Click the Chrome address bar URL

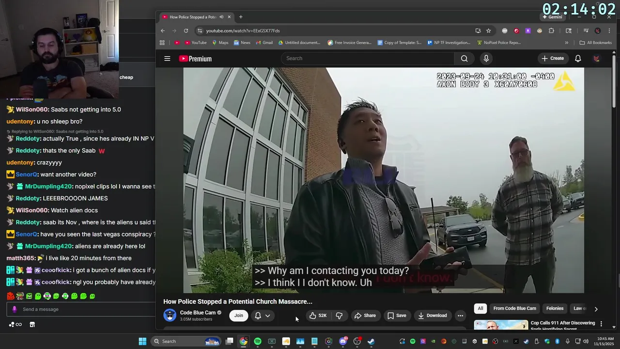(243, 31)
